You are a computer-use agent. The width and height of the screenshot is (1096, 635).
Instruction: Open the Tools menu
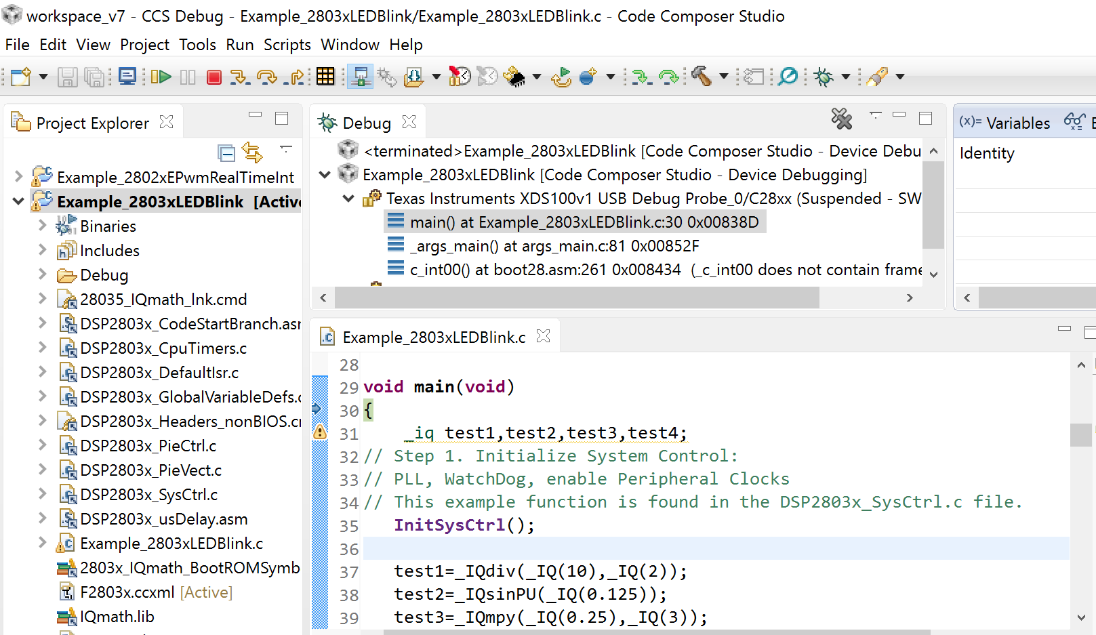198,45
